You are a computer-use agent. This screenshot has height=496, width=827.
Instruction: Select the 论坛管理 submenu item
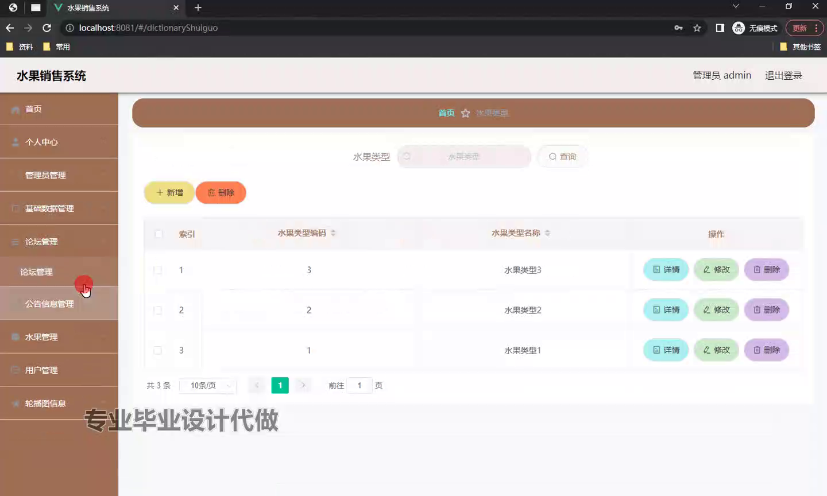[59, 272]
